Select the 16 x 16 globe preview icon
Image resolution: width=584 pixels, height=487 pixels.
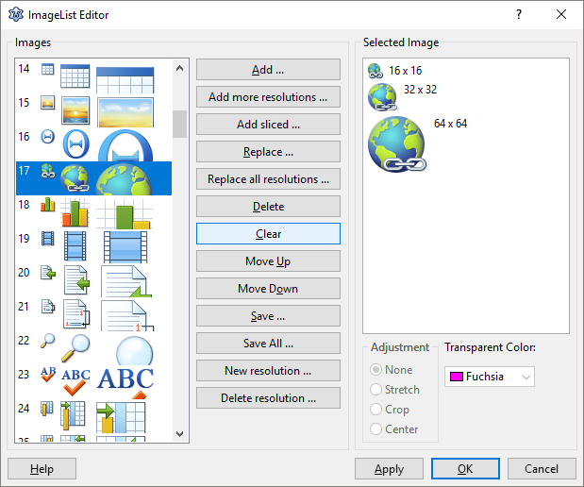(x=375, y=71)
